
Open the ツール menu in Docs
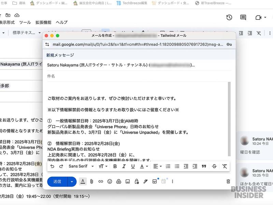pos(25,22)
